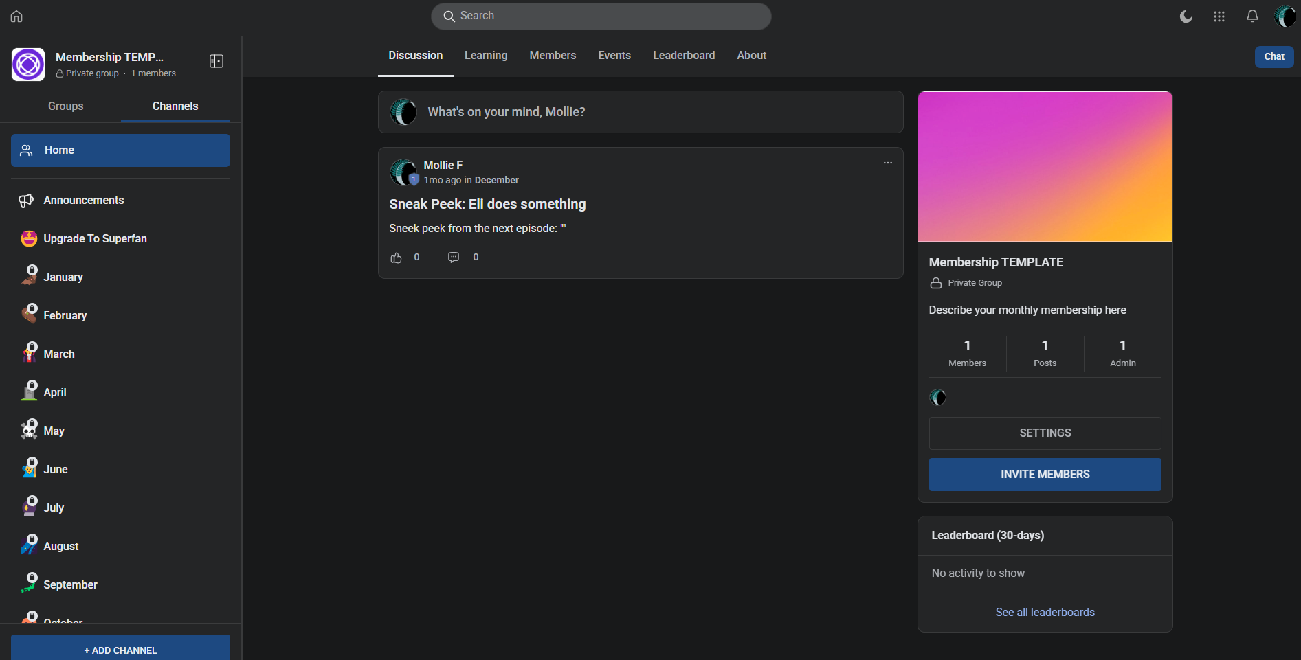Click the search input field
Image resolution: width=1301 pixels, height=660 pixels.
(x=601, y=16)
